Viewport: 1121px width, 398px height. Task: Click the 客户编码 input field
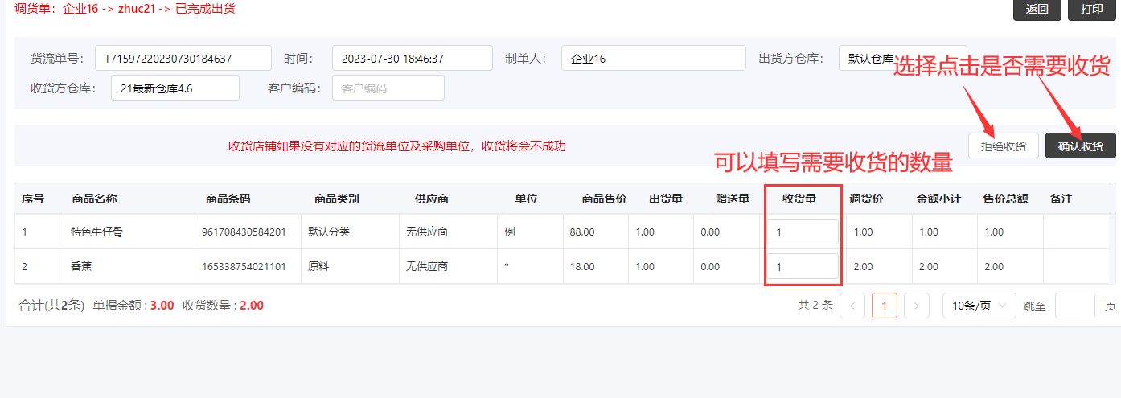[x=388, y=88]
